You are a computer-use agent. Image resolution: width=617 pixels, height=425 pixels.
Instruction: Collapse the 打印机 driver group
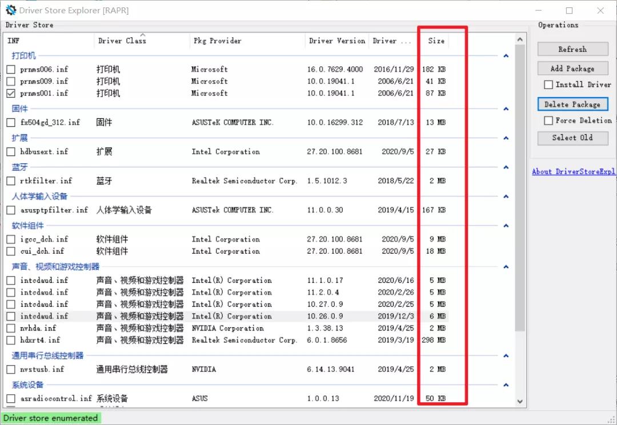point(506,55)
